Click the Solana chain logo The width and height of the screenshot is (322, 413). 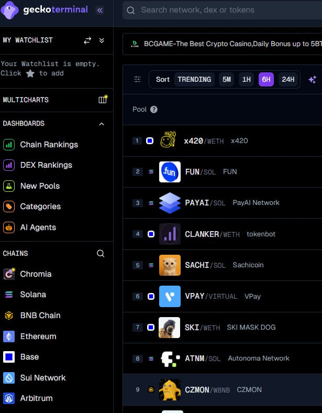(9, 295)
